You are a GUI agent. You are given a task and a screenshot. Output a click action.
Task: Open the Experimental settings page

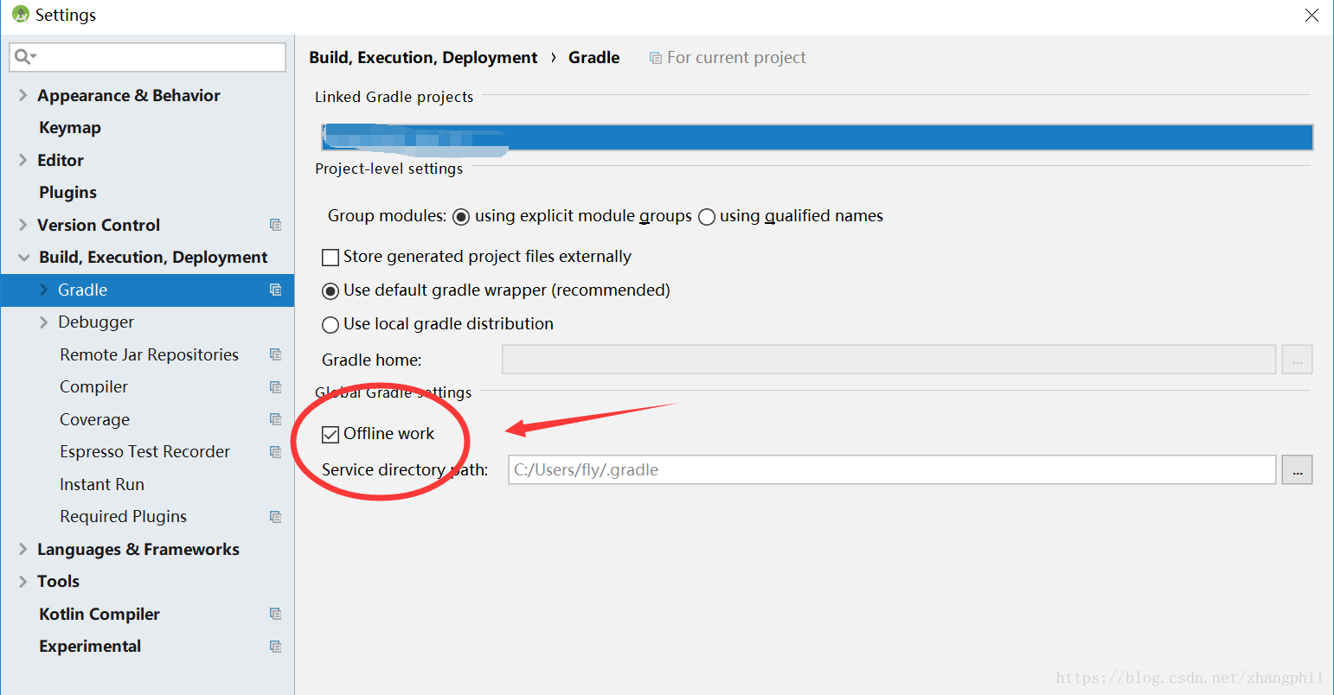[x=90, y=646]
